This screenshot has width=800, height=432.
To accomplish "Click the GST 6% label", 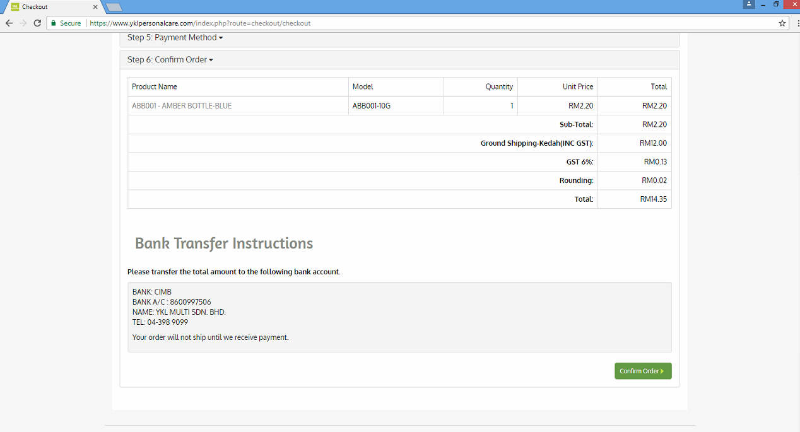I will point(580,162).
